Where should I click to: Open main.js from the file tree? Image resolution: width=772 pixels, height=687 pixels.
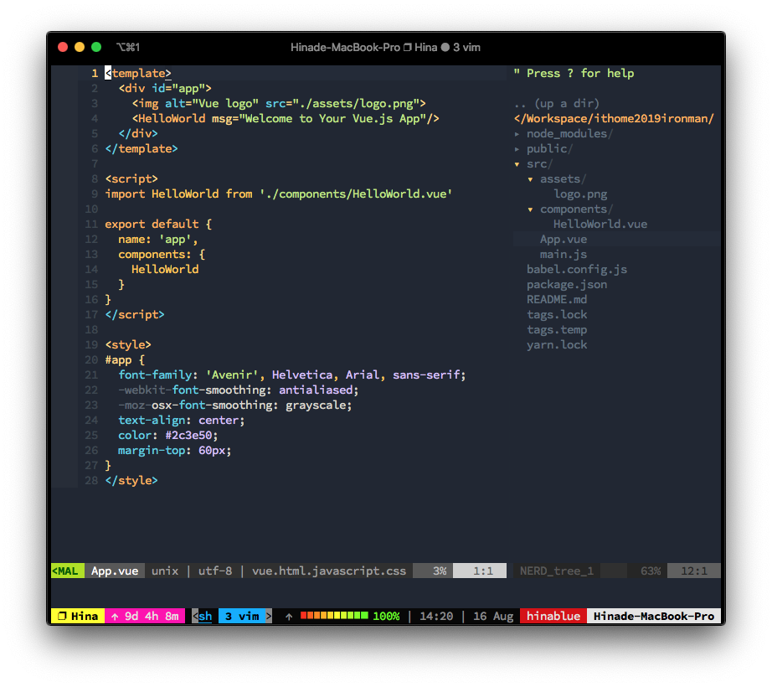point(564,255)
